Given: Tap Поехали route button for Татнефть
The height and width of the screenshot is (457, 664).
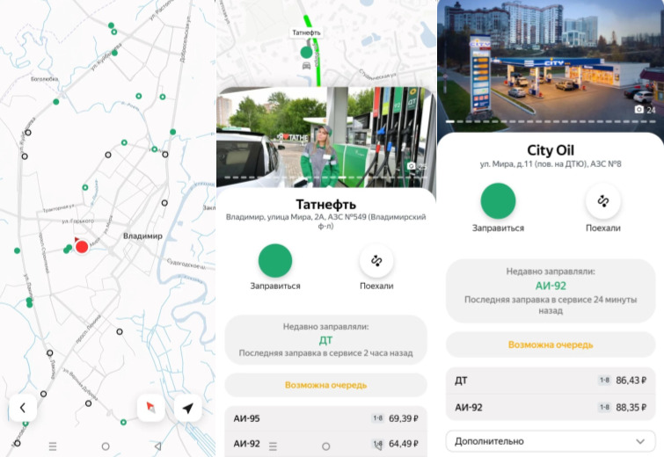Looking at the screenshot, I should tap(376, 261).
